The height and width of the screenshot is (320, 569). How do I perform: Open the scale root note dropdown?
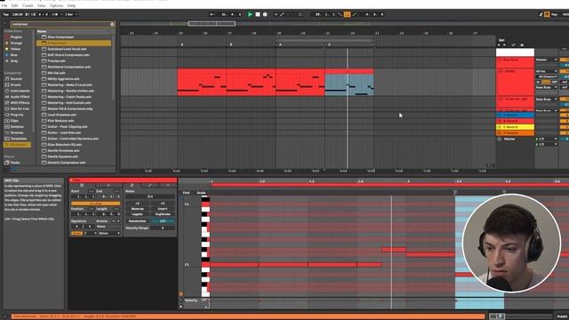tap(91, 233)
